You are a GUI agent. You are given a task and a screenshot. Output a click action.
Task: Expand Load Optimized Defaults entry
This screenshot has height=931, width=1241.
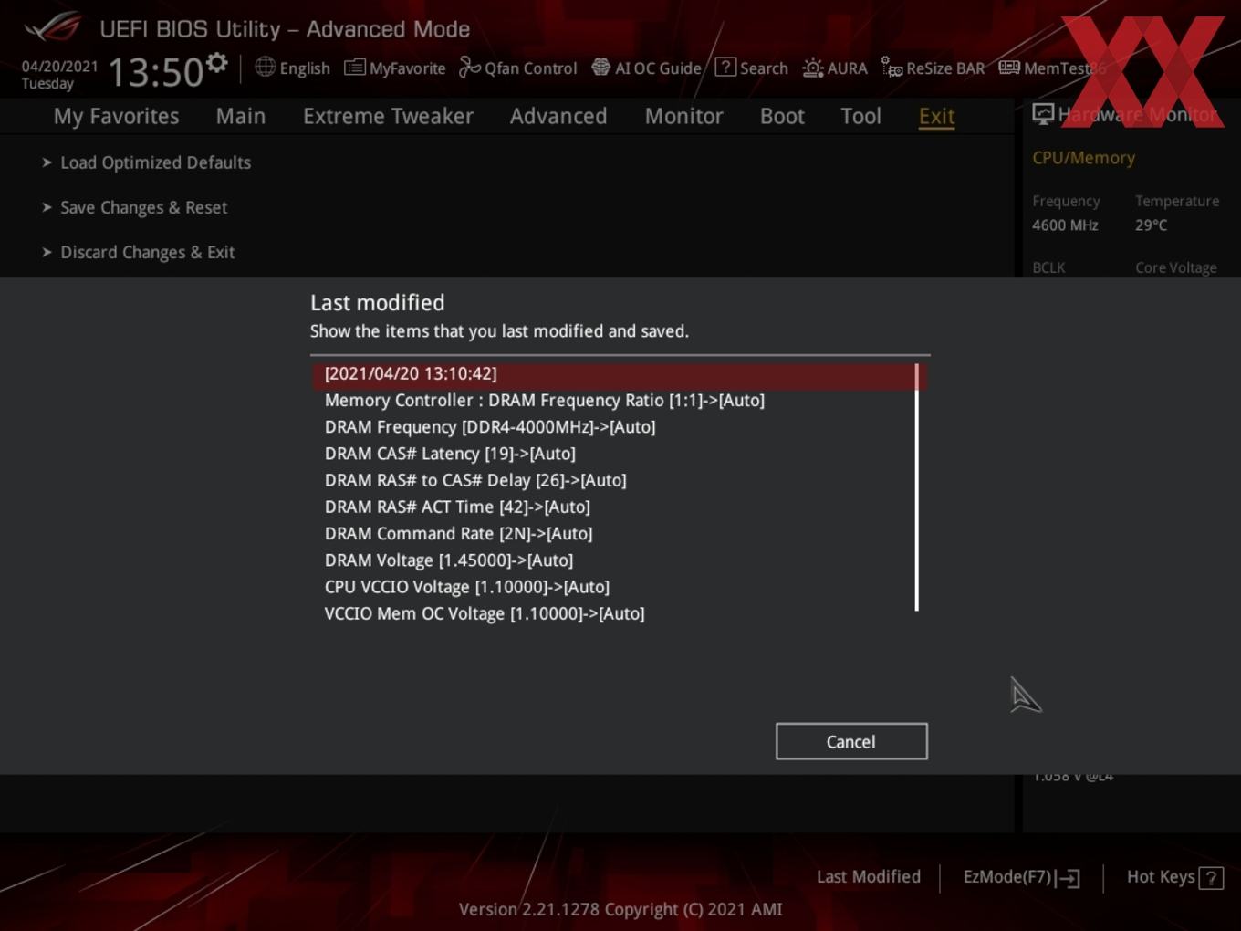coord(147,162)
